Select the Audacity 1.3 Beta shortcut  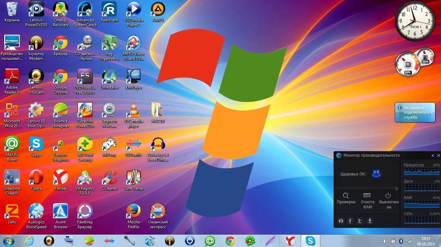click(x=158, y=149)
